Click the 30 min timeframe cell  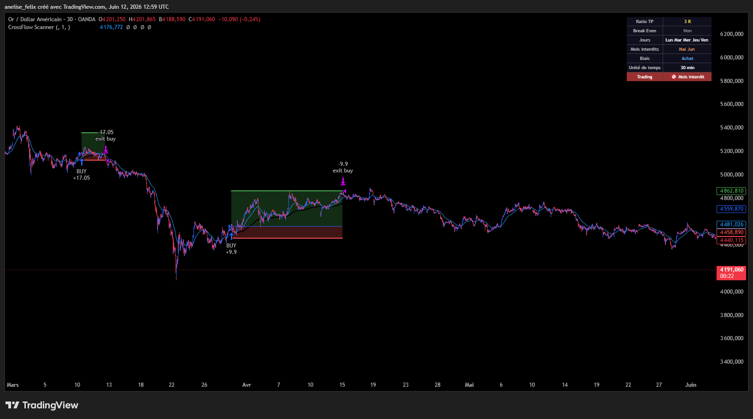(687, 68)
